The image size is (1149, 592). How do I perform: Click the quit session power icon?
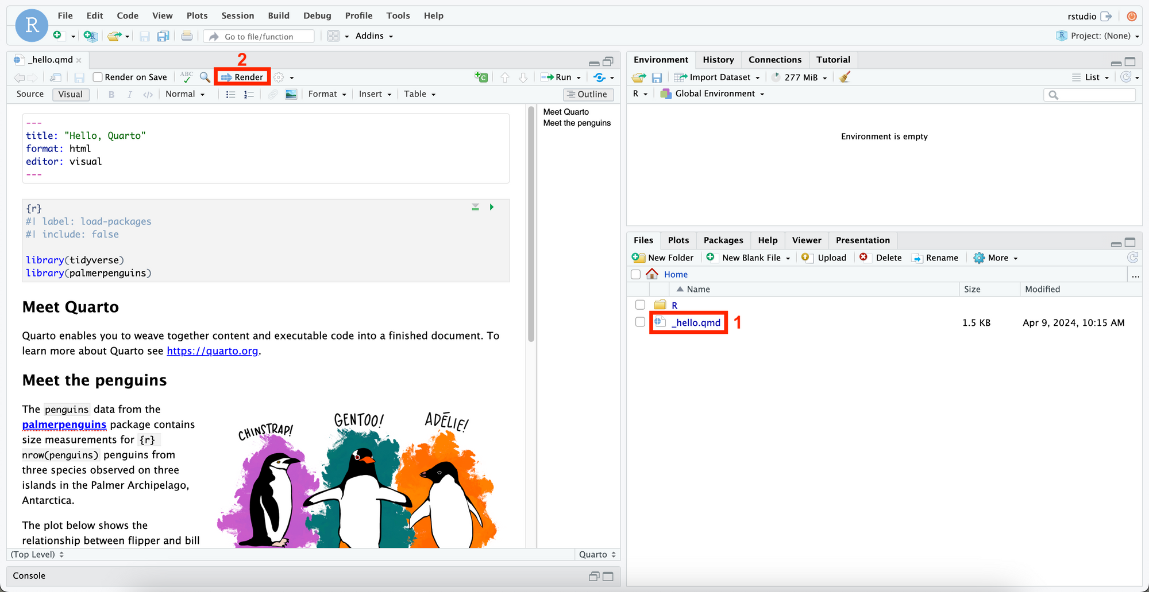1132,16
